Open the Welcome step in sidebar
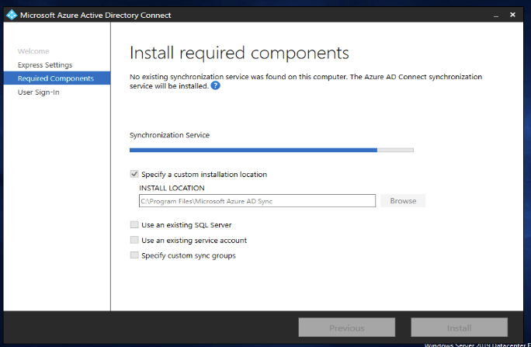Screen dimensions: 531x347 [33, 51]
